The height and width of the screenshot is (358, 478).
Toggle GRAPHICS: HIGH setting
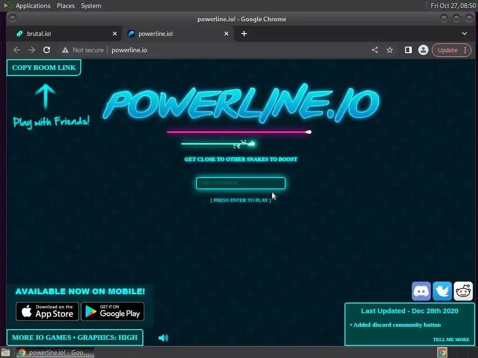[x=107, y=337]
